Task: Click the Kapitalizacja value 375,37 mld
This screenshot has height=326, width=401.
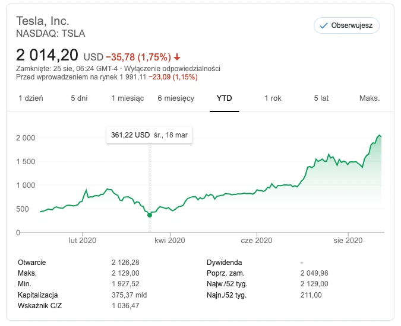Action: (x=129, y=295)
